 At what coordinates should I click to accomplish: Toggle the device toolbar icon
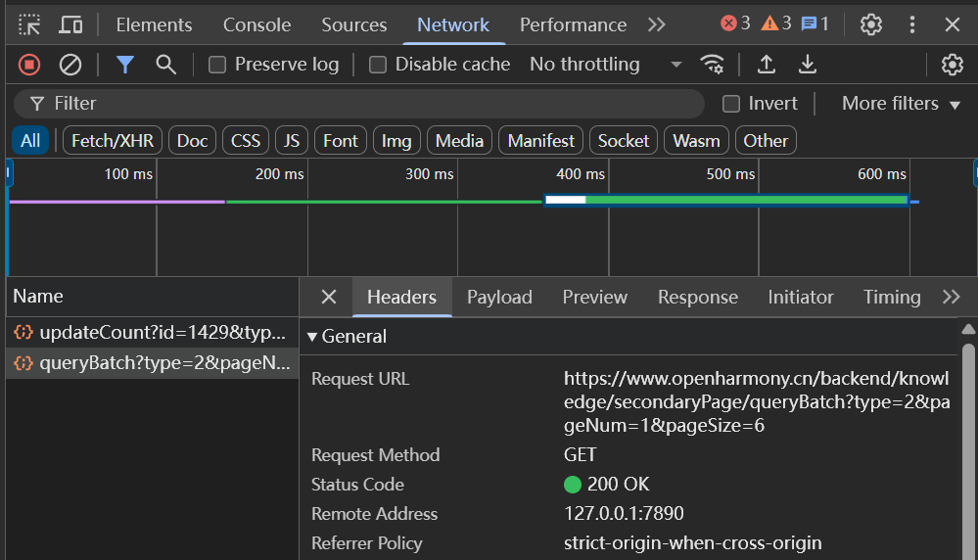(x=70, y=24)
